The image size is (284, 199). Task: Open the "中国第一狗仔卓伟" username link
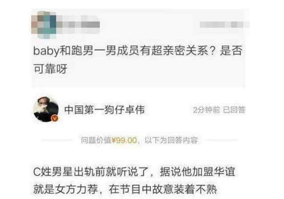(104, 110)
